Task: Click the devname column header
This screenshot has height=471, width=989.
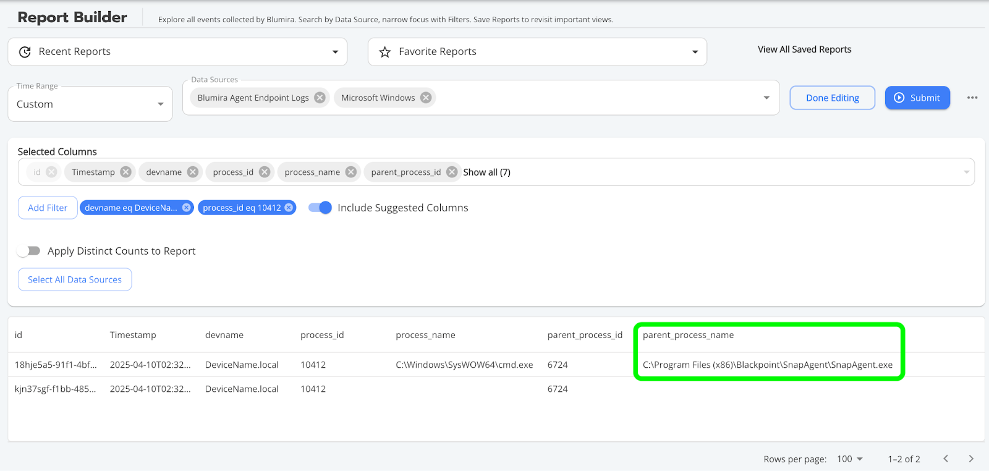Action: [x=224, y=335]
